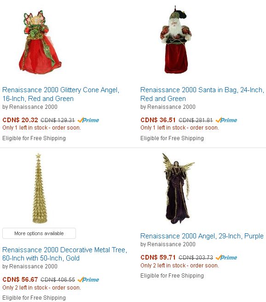The width and height of the screenshot is (266, 302).
Task: Open Renaissance 2000 Santa in Bag title link
Action: tap(202, 94)
